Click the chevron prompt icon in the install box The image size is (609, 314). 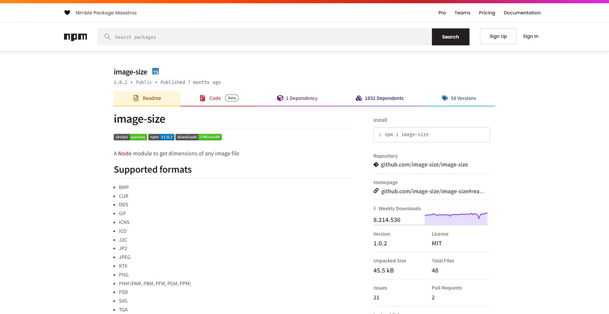[380, 135]
